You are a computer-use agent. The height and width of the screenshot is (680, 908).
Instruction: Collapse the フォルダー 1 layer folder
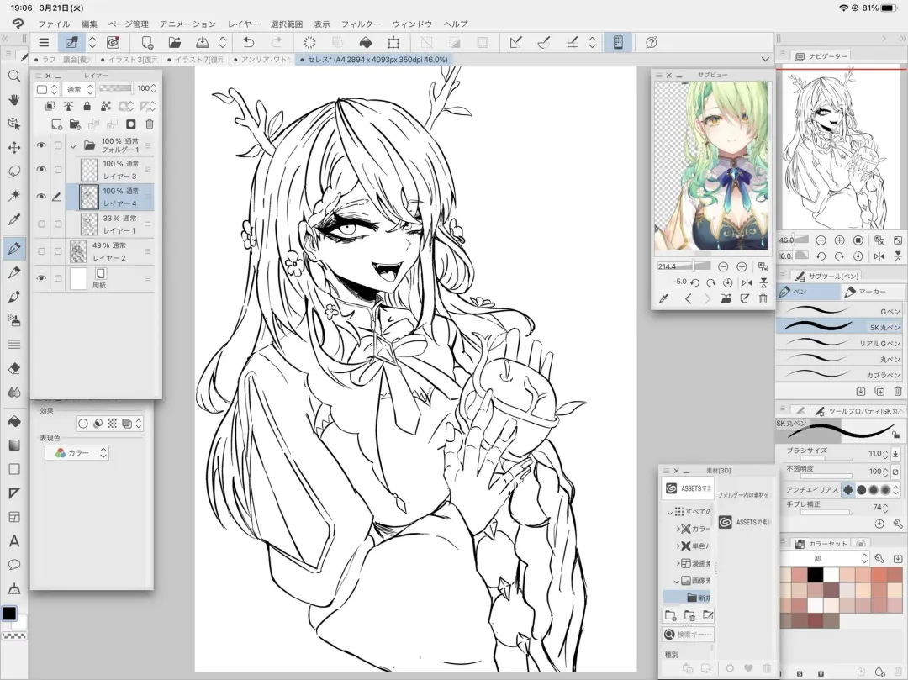tap(73, 145)
